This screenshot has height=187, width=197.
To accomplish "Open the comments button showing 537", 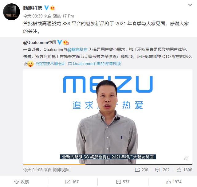I will [x=123, y=182].
